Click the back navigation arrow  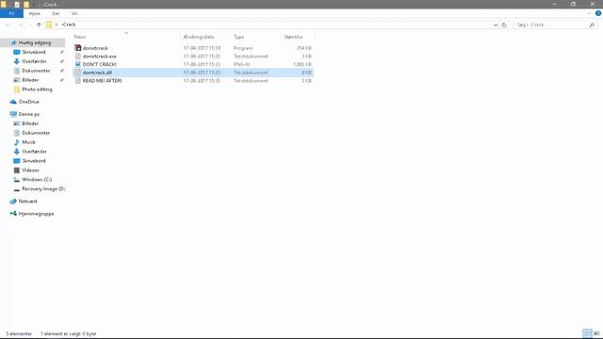pos(8,24)
